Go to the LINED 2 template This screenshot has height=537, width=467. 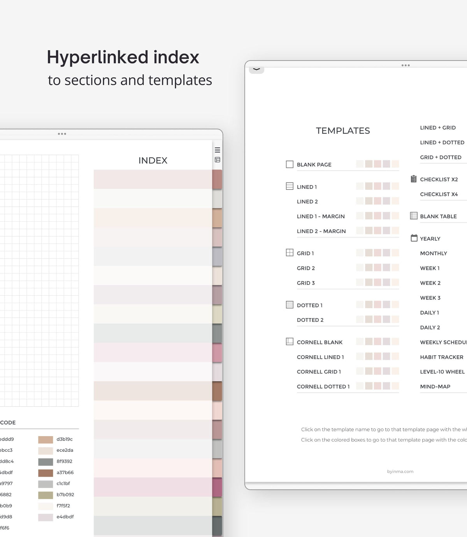pyautogui.click(x=307, y=202)
